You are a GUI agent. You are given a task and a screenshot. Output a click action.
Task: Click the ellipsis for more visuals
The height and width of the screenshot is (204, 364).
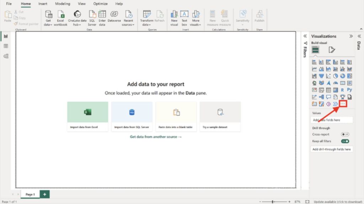343,104
